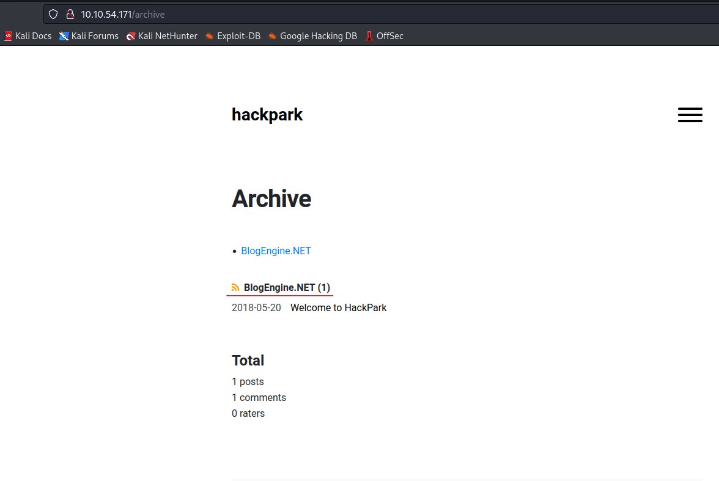Open the Kali Forums bookmark
Screen dimensions: 719x481
tap(89, 36)
